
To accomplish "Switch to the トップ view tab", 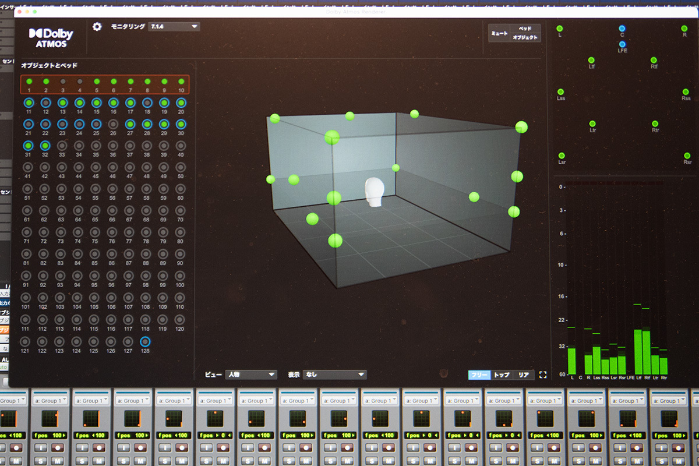I will [502, 375].
